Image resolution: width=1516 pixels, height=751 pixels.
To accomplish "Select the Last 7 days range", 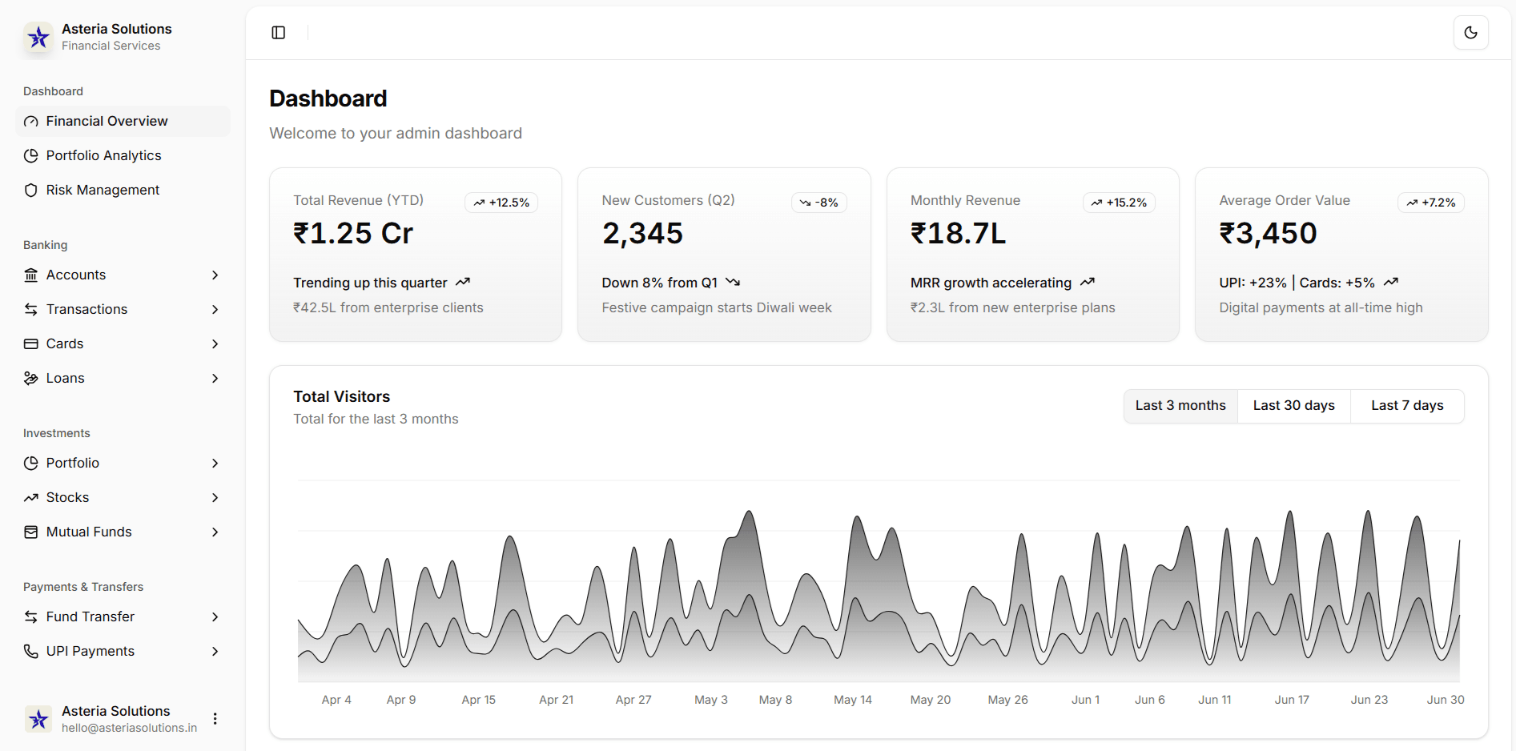I will [1407, 406].
